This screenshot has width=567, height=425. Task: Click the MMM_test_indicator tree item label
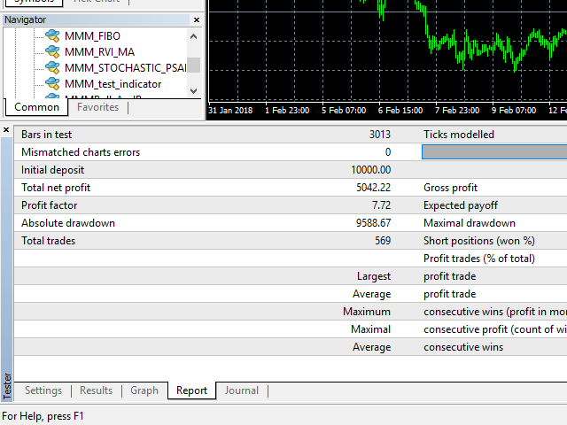(113, 84)
